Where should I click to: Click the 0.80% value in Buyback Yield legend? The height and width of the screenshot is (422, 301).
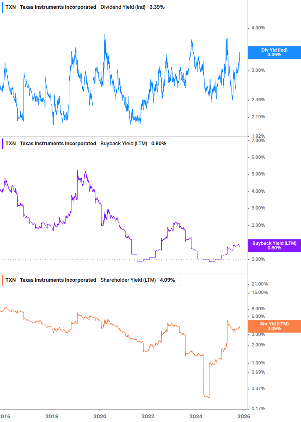[159, 144]
